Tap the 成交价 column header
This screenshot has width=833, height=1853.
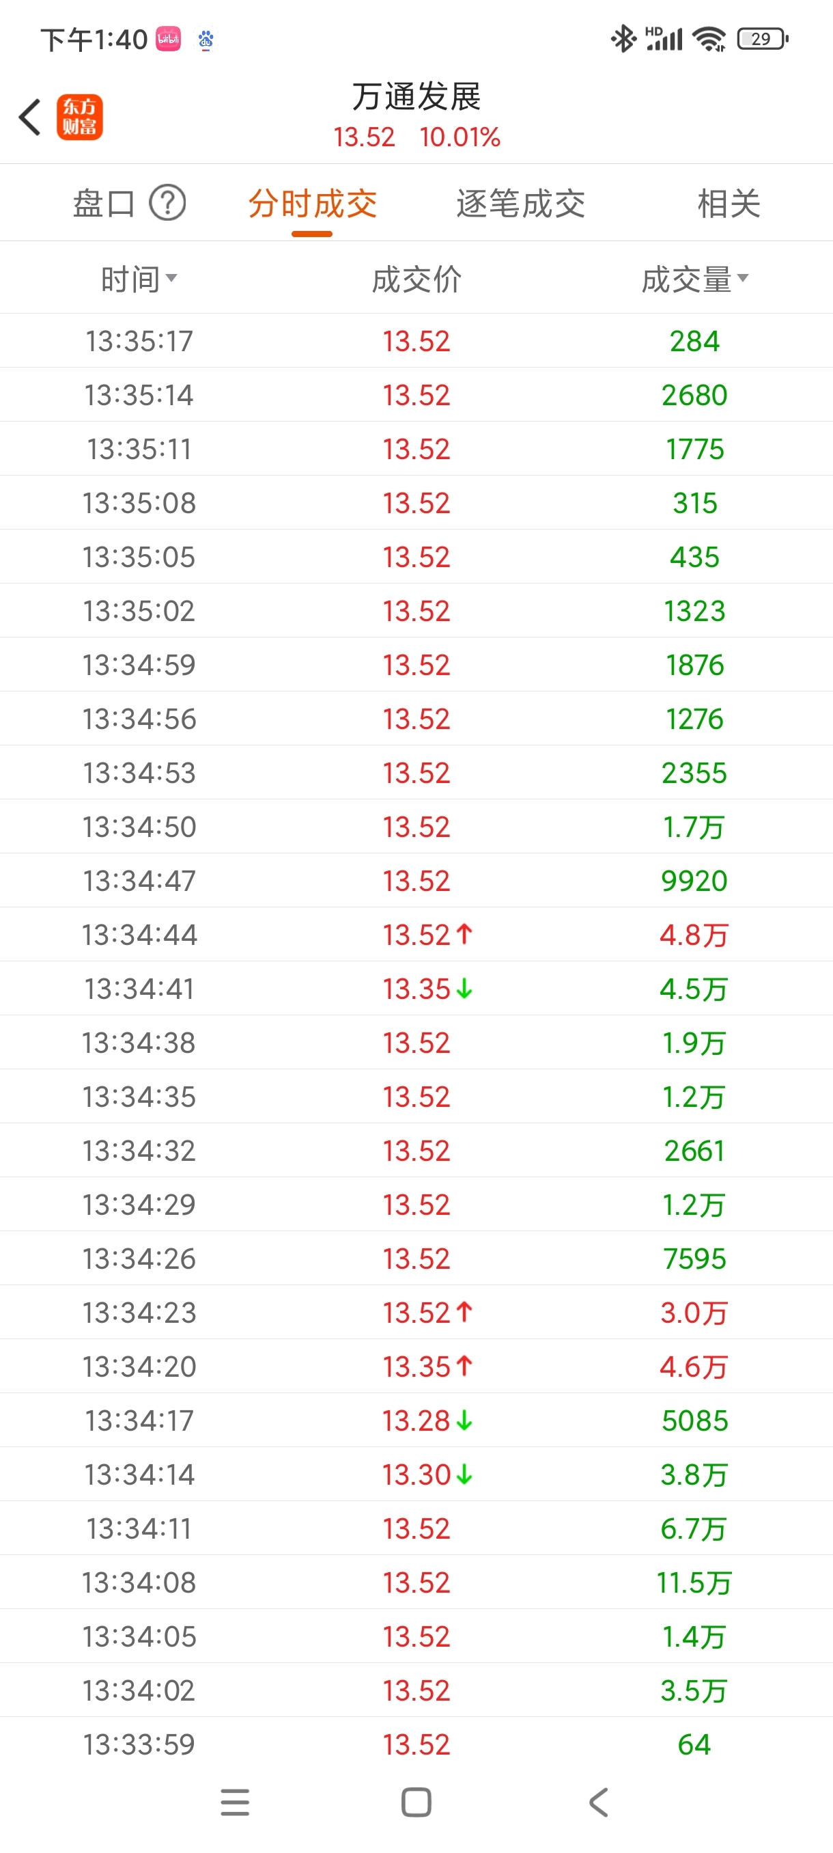[416, 279]
